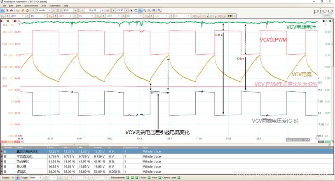This screenshot has height=181, width=335.
Task: Open the Tools menu
Action: 44,6
